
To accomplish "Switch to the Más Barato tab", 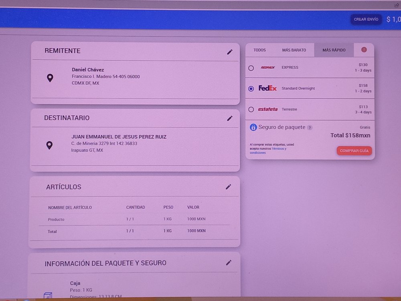I will (294, 50).
